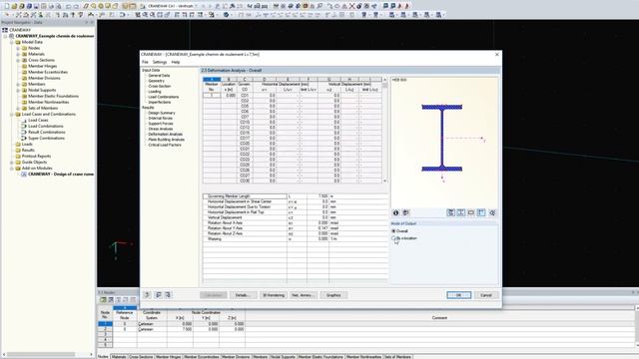The width and height of the screenshot is (639, 359).
Task: Open Geometry in dialog navigator
Action: coord(157,81)
